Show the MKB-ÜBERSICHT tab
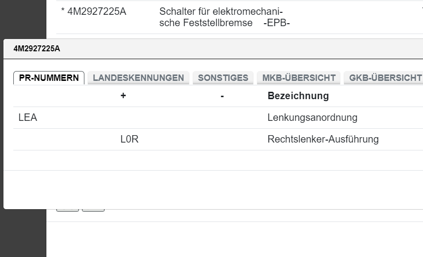The image size is (423, 257). coord(299,78)
